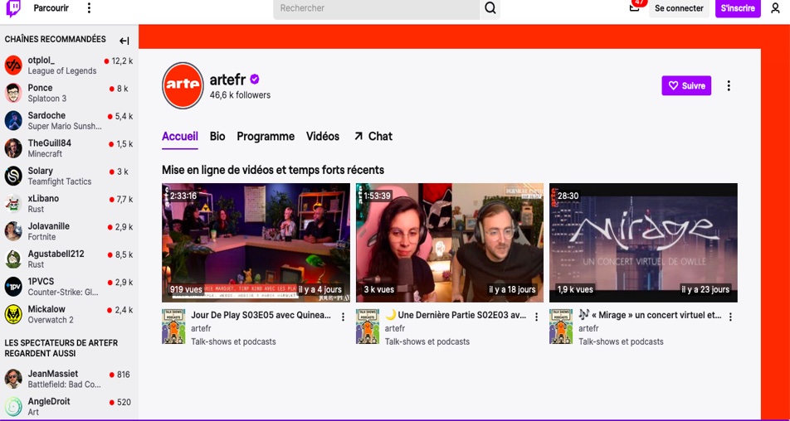Open options menu for Mirage video

click(730, 317)
